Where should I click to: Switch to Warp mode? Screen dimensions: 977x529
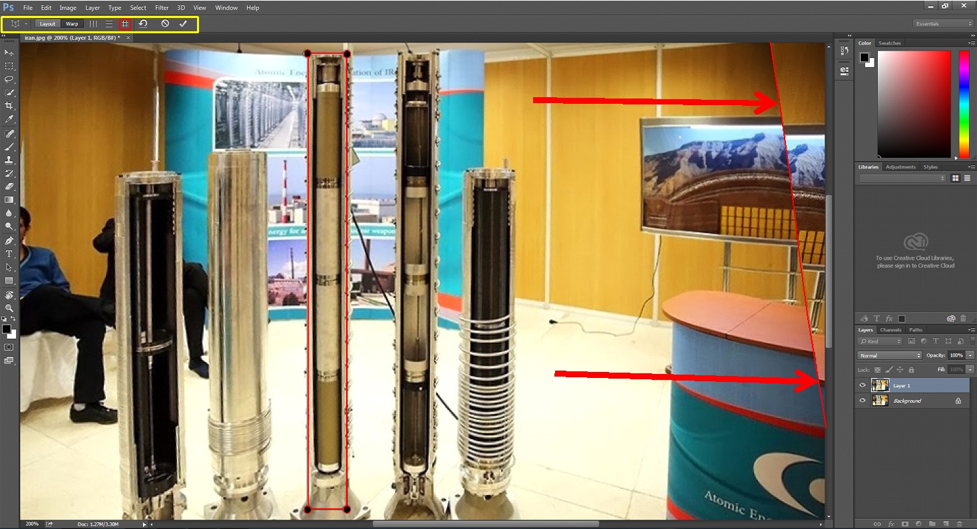(72, 24)
